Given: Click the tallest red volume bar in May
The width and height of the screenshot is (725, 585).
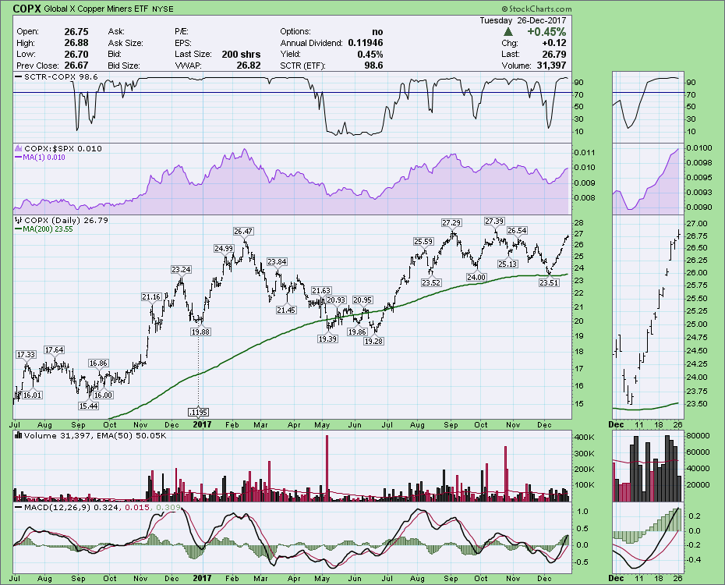Looking at the screenshot, I should point(327,468).
